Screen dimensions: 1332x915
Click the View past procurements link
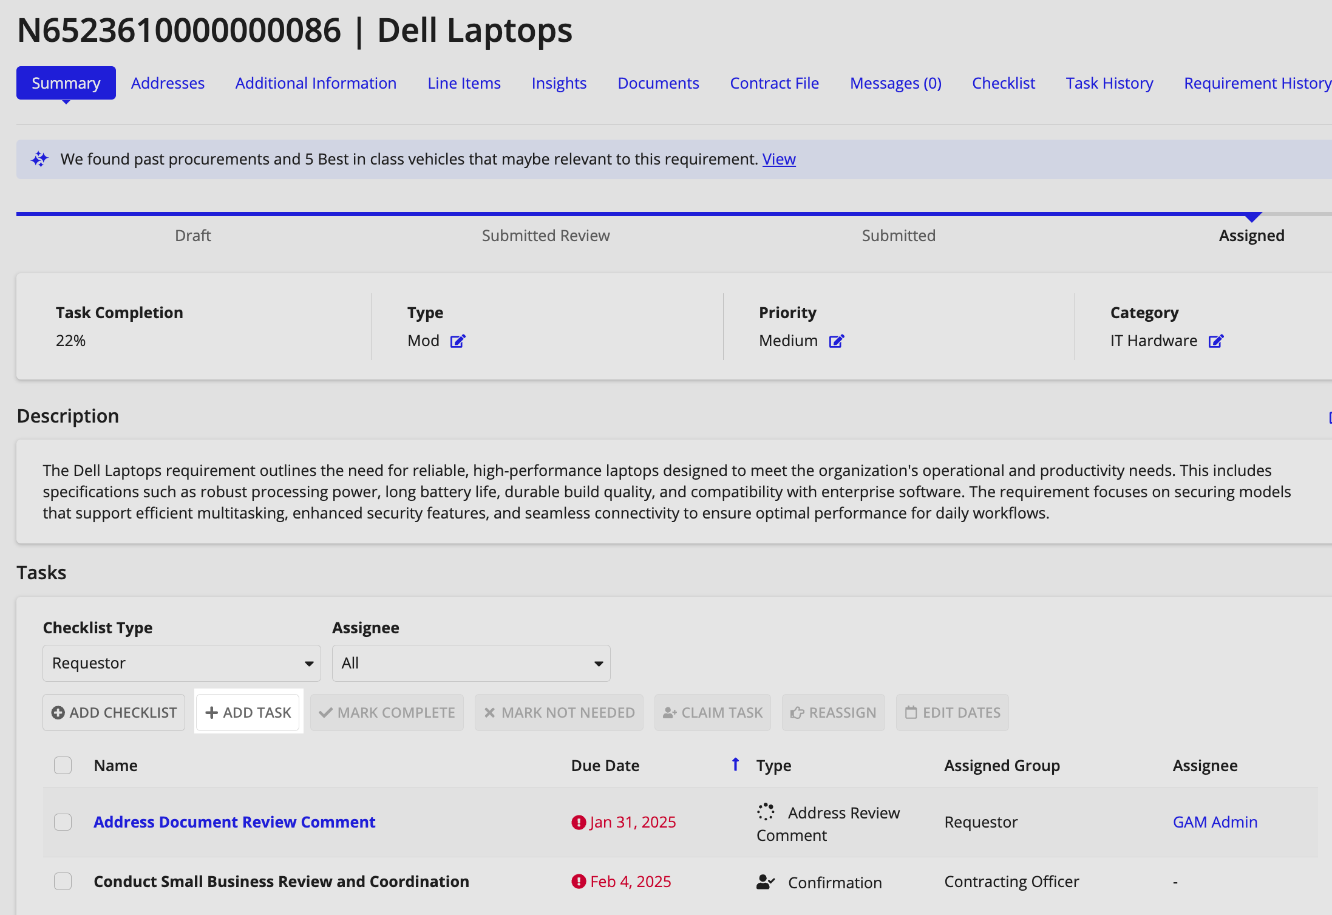point(779,159)
